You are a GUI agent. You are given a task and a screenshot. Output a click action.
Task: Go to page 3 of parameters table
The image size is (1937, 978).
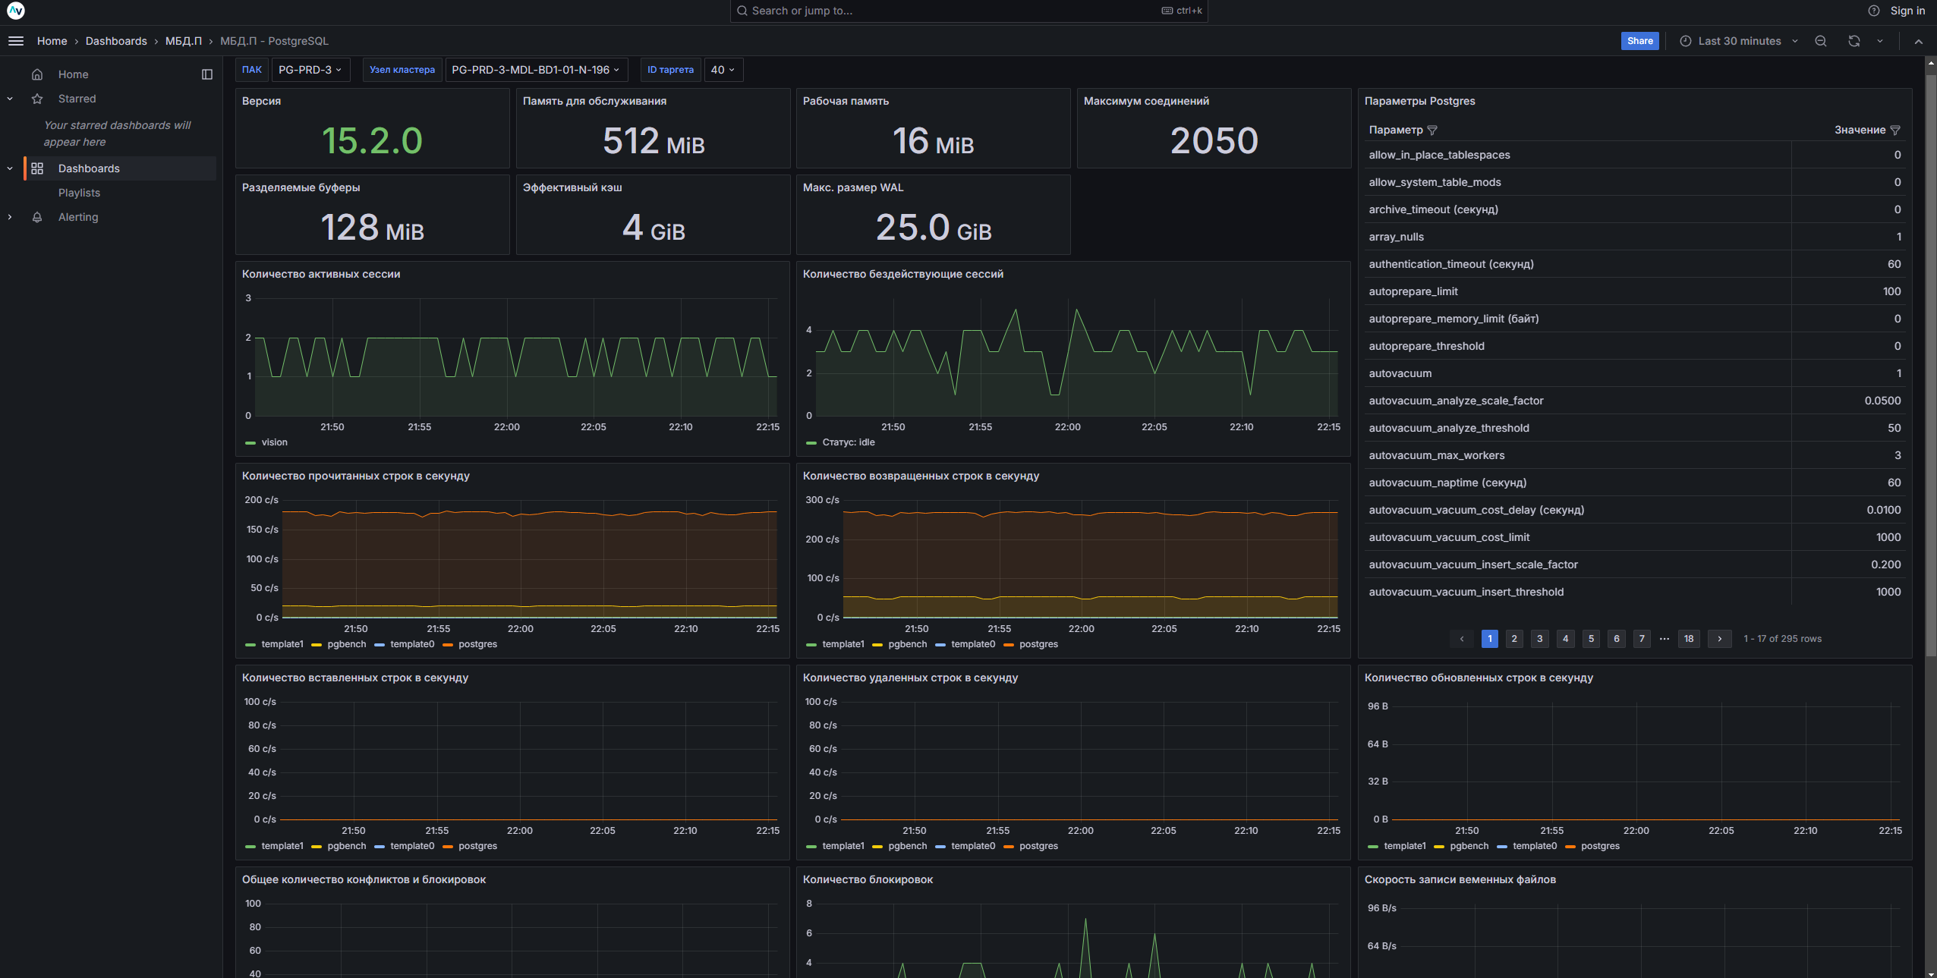1539,639
